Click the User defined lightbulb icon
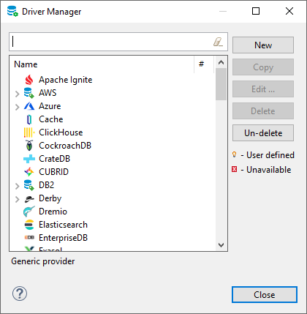307x314 pixels. (x=234, y=154)
